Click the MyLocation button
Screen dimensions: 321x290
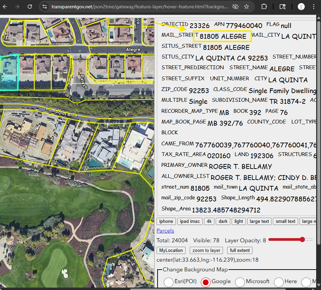click(x=171, y=250)
